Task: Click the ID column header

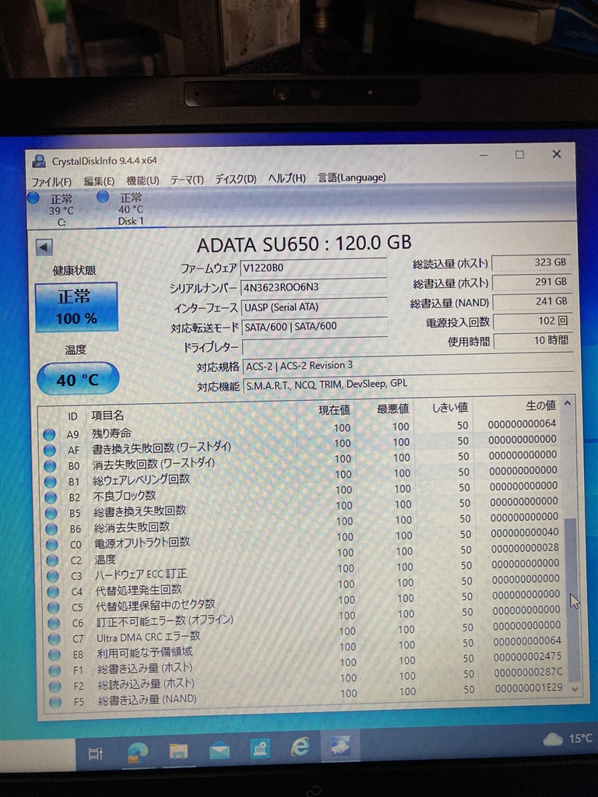Action: [x=72, y=416]
